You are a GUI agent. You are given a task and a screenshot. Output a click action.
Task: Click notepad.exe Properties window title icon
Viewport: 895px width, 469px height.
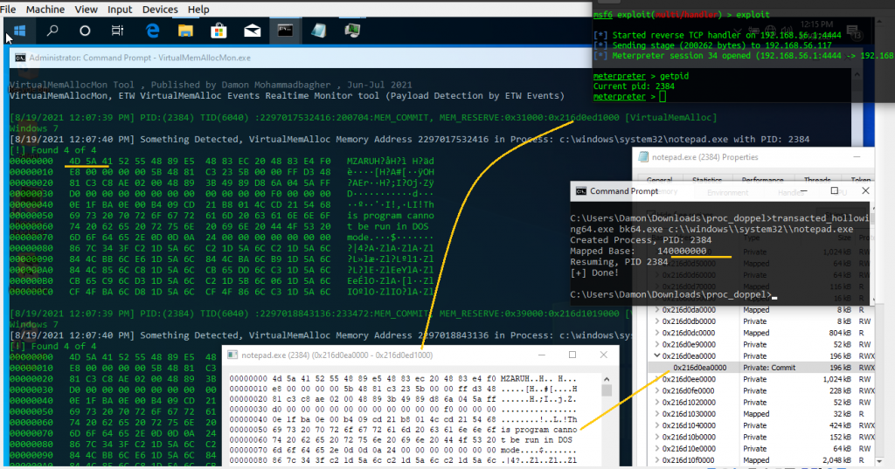coord(643,157)
